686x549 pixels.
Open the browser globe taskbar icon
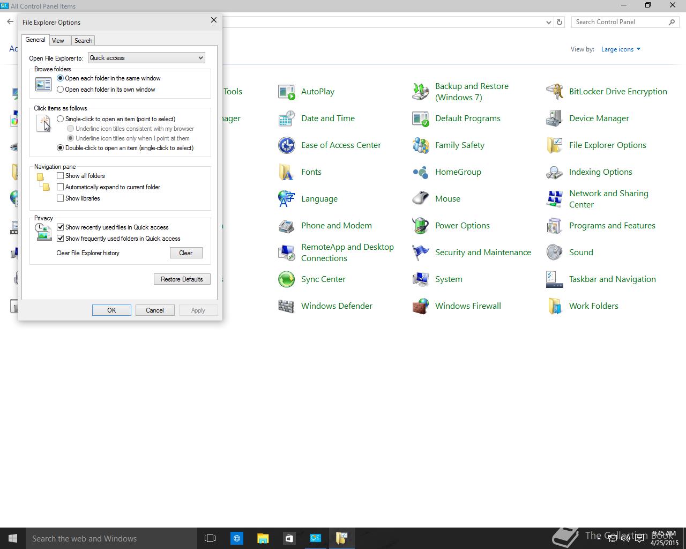coord(236,538)
